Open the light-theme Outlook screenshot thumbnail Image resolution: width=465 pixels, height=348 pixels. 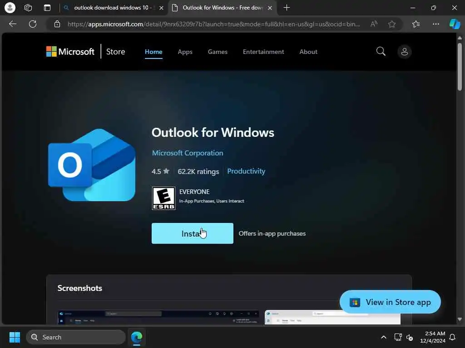pyautogui.click(x=332, y=317)
